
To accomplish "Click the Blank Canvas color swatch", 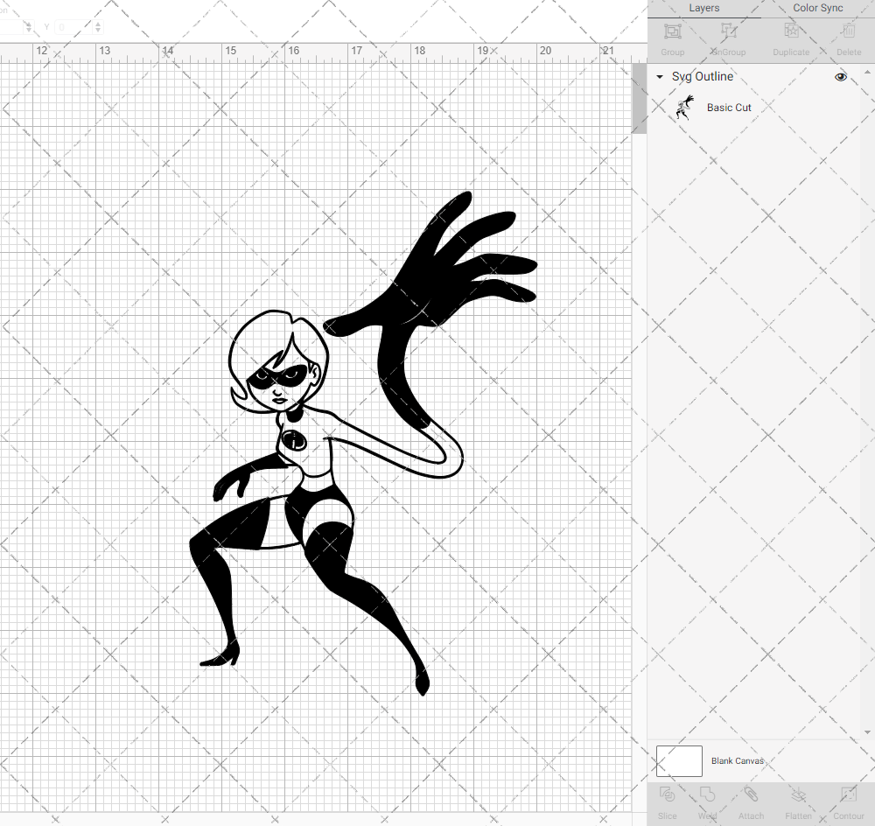I will [x=679, y=760].
